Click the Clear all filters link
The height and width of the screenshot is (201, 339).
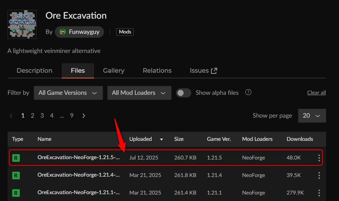(x=316, y=93)
